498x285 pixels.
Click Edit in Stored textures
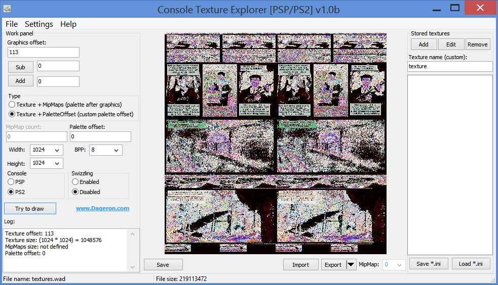coord(451,44)
